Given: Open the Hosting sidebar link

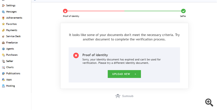Looking at the screenshot, I should tap(10, 86).
